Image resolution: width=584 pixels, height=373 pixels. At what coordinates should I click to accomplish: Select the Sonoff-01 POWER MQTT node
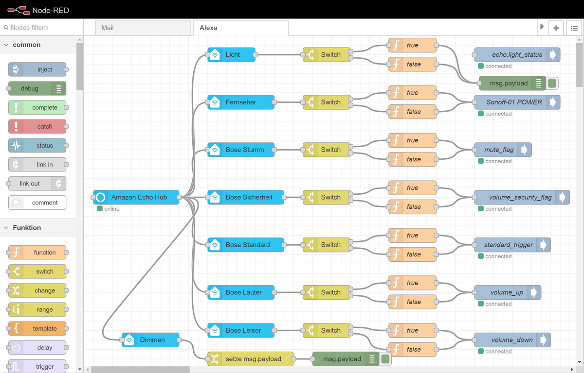pyautogui.click(x=517, y=102)
